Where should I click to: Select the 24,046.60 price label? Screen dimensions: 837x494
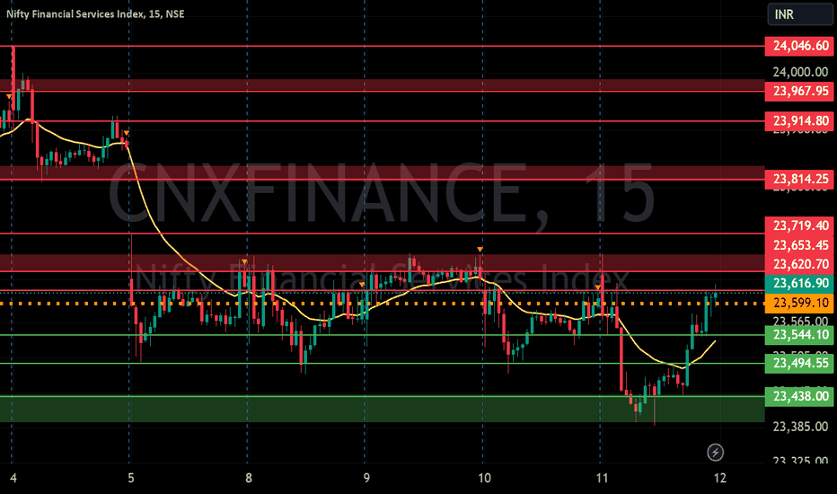click(x=799, y=46)
